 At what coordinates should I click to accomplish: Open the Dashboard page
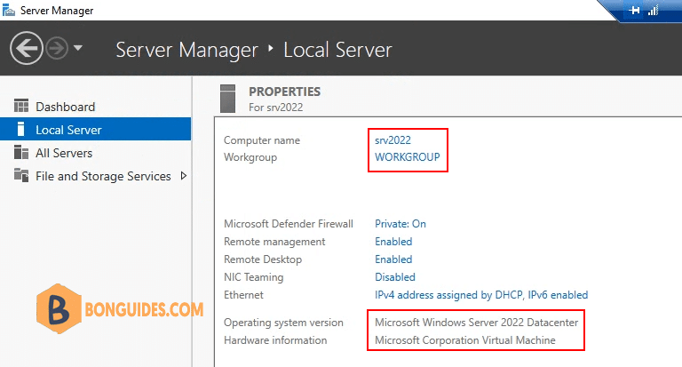pyautogui.click(x=65, y=107)
